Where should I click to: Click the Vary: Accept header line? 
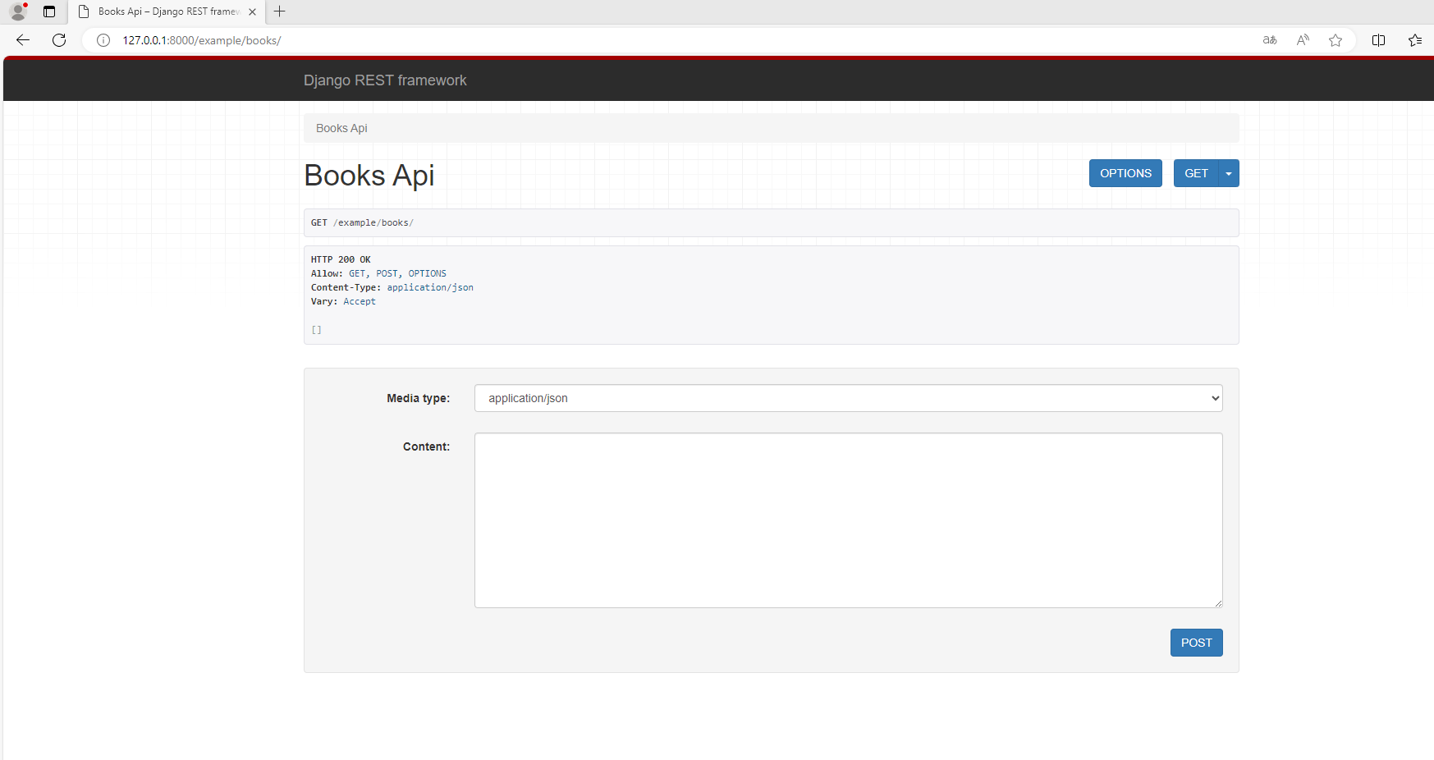click(343, 301)
